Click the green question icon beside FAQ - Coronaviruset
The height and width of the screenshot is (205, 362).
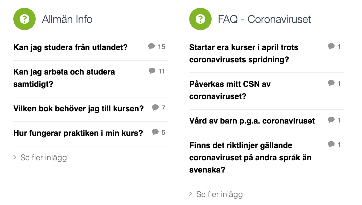200,19
